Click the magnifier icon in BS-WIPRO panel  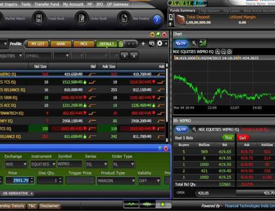[194, 129]
